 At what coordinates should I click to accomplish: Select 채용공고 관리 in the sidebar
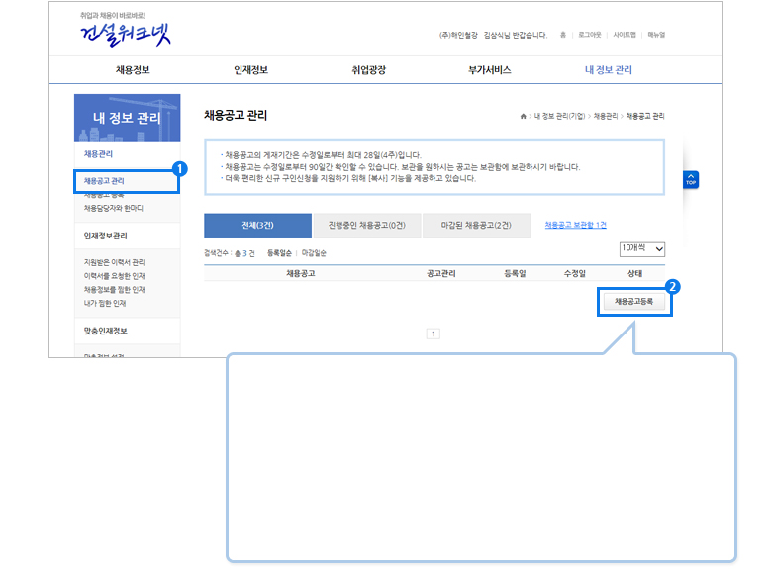tap(104, 181)
